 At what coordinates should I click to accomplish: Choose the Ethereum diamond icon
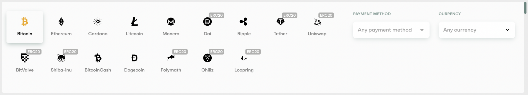pyautogui.click(x=61, y=22)
